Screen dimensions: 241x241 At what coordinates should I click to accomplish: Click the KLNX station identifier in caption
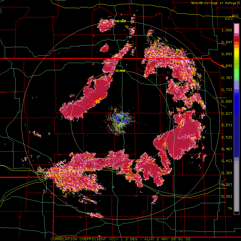149,239
